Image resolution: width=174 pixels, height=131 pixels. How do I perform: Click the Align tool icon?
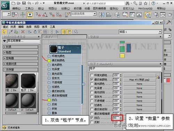pyautogui.click(x=109, y=15)
